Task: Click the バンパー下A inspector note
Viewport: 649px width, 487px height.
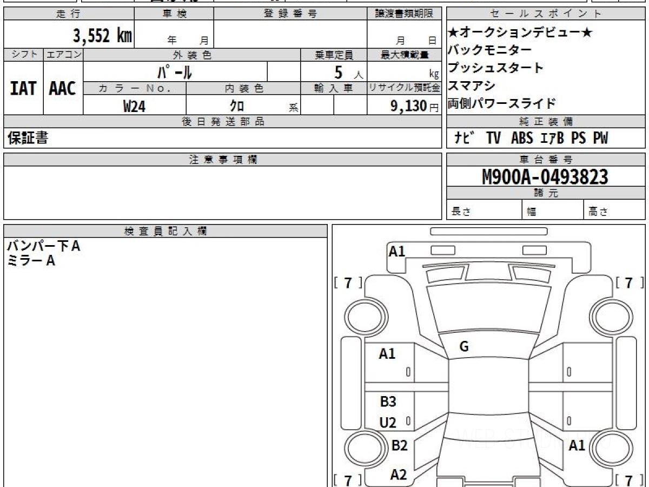Action: coord(44,246)
